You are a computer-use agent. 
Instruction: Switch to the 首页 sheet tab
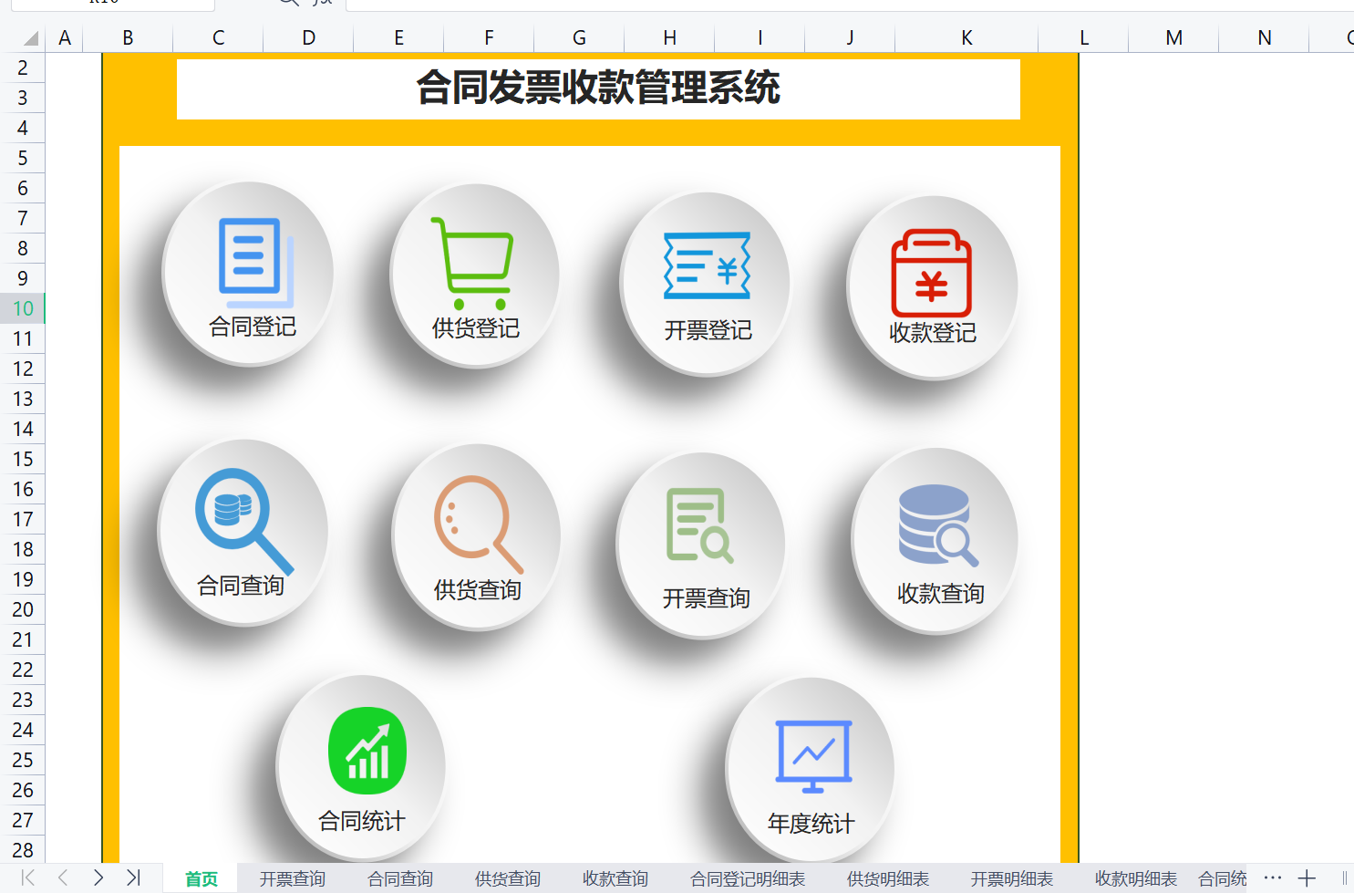point(201,878)
